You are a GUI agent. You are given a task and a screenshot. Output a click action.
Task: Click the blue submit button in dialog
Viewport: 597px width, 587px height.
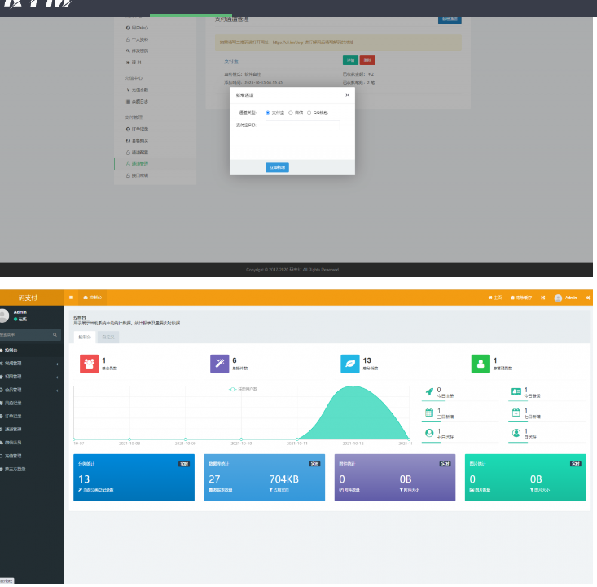(x=277, y=167)
